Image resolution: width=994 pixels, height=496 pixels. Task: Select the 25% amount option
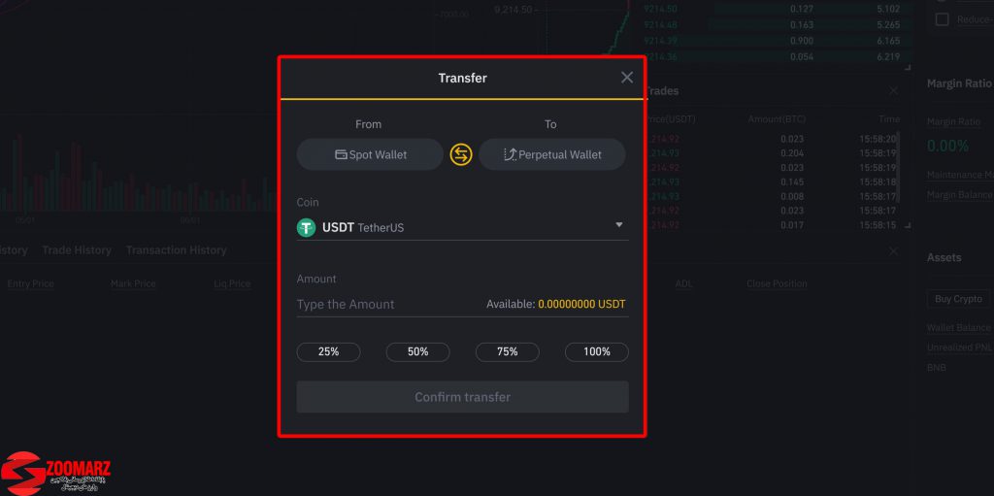point(328,352)
